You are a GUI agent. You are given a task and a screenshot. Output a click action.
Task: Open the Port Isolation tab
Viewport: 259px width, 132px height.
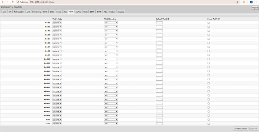coord(19,12)
